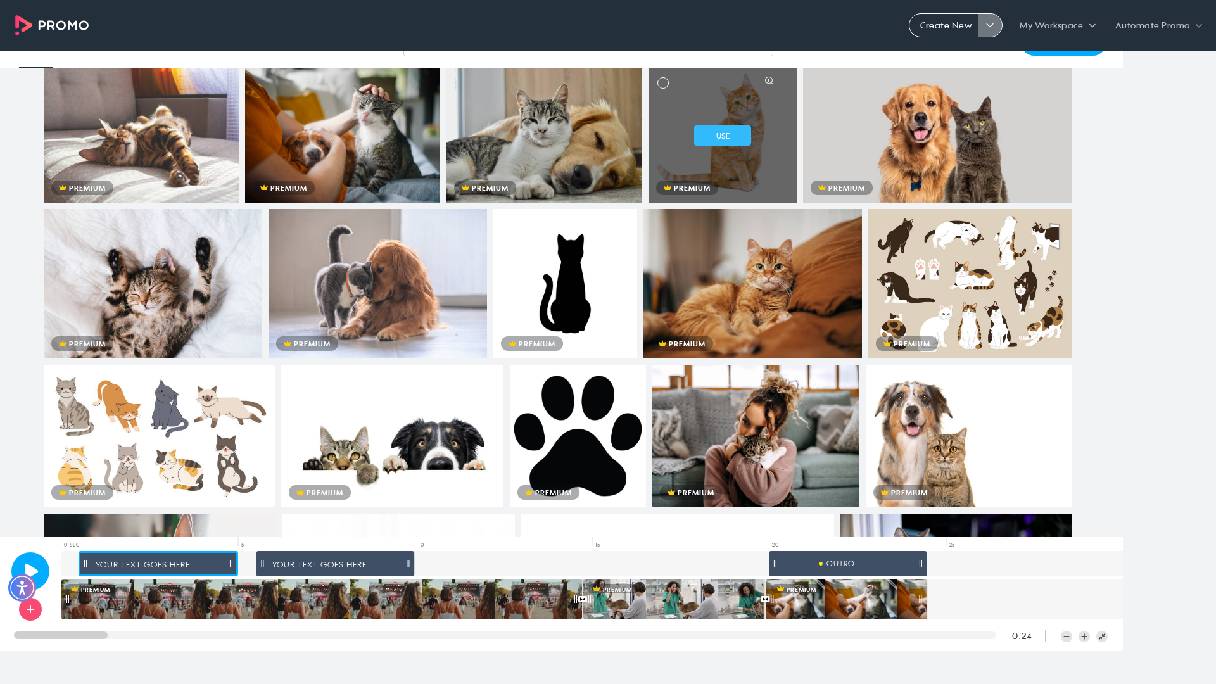Click the Promo logo in the header
The height and width of the screenshot is (684, 1216).
coord(52,25)
